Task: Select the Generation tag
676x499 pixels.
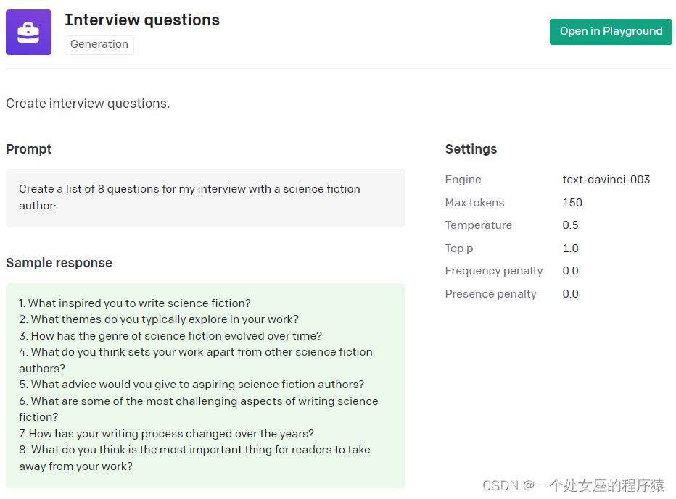Action: 99,45
